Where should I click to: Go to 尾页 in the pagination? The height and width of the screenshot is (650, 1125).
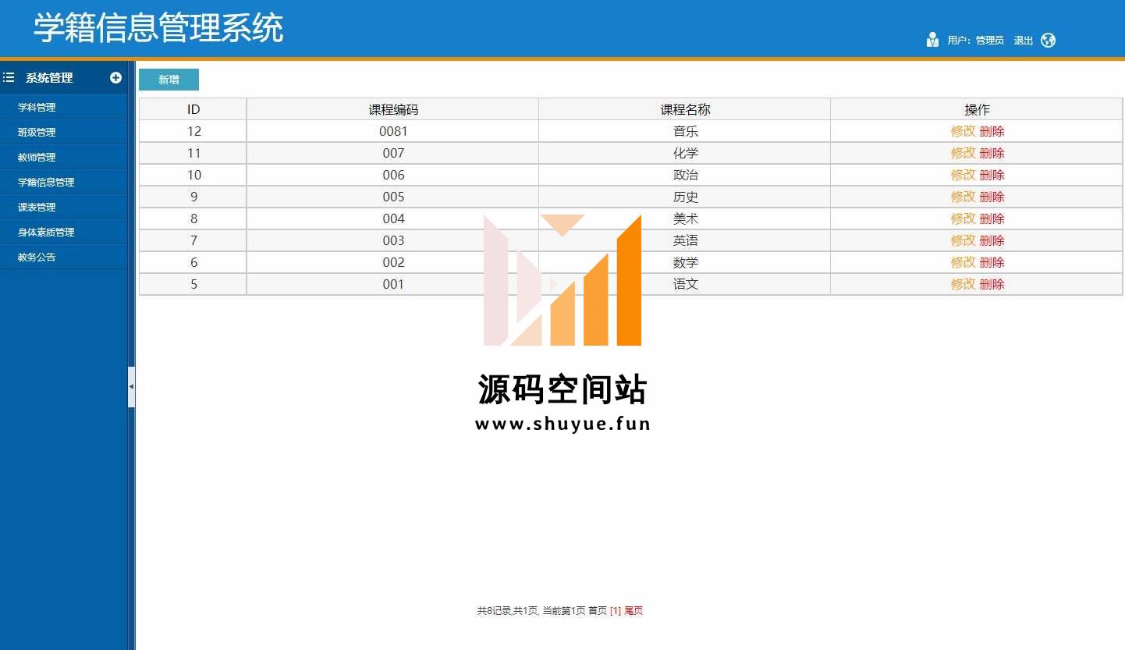coord(633,611)
